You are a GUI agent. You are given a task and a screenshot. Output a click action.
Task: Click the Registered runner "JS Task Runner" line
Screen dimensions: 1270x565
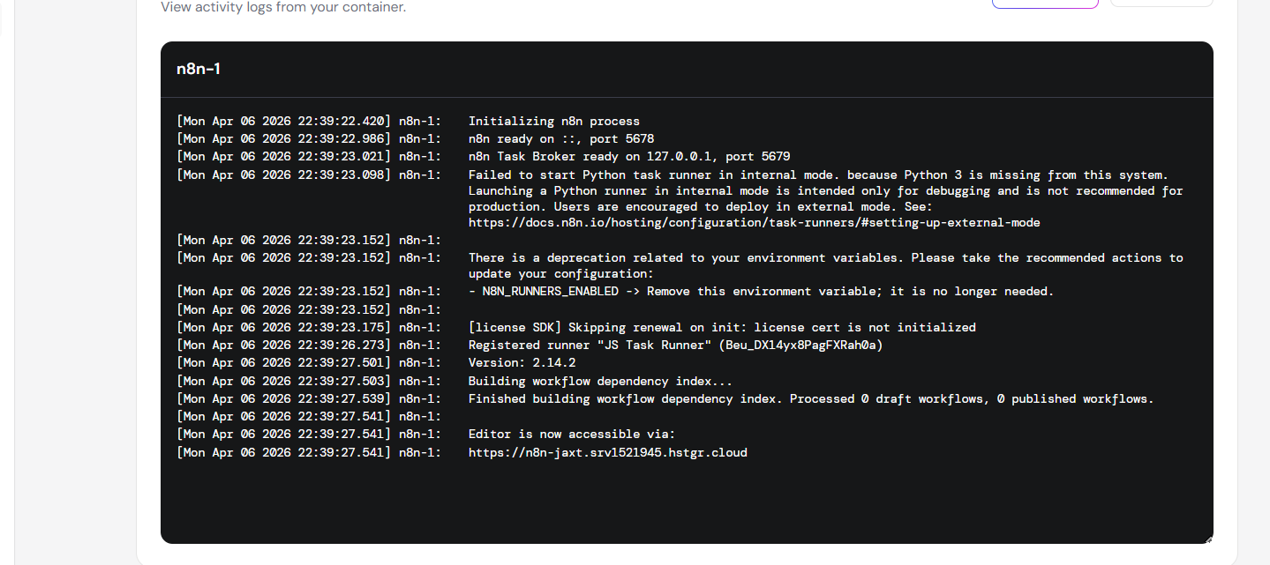[675, 345]
